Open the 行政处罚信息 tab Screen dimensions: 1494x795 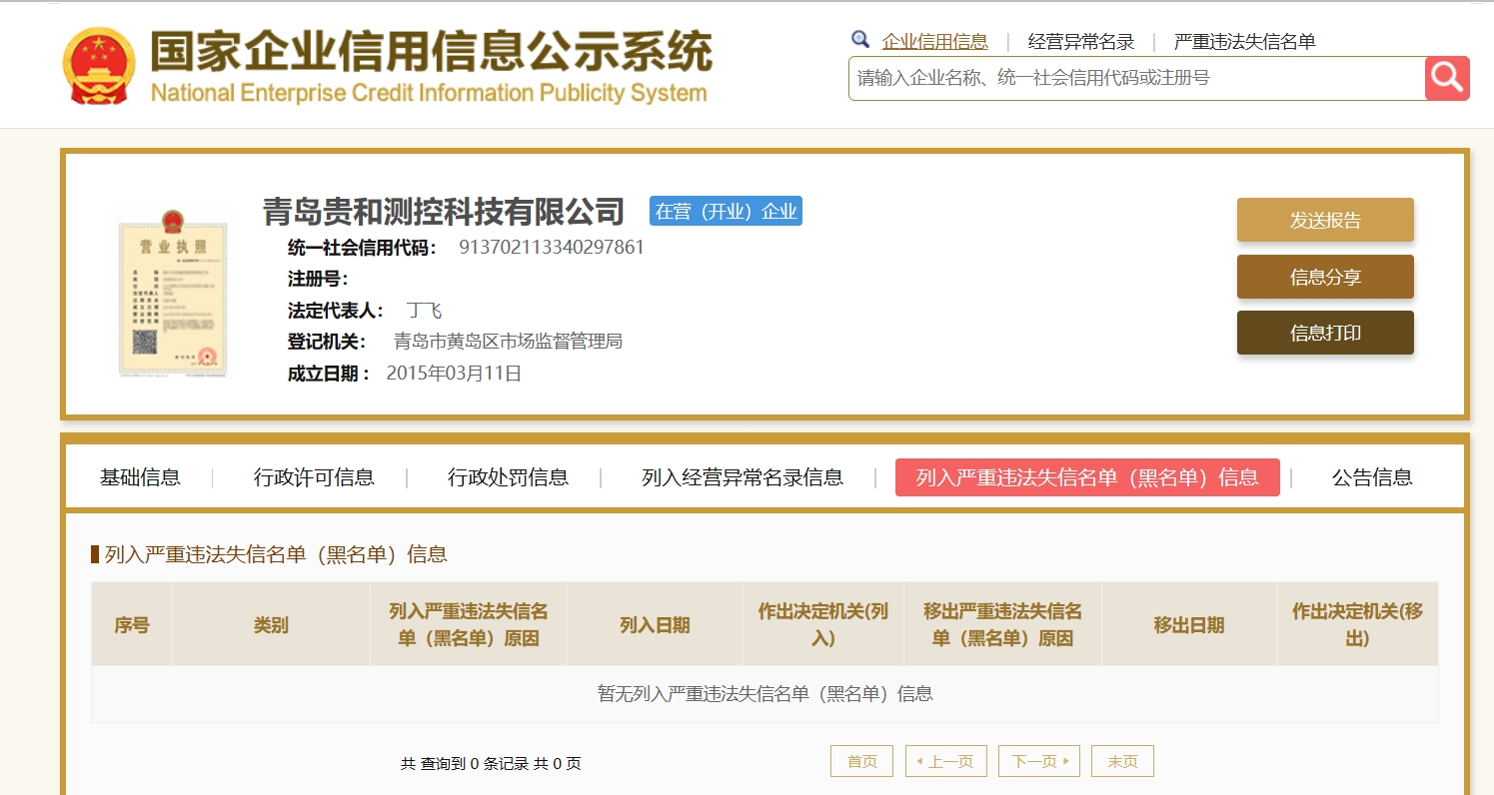pyautogui.click(x=508, y=477)
